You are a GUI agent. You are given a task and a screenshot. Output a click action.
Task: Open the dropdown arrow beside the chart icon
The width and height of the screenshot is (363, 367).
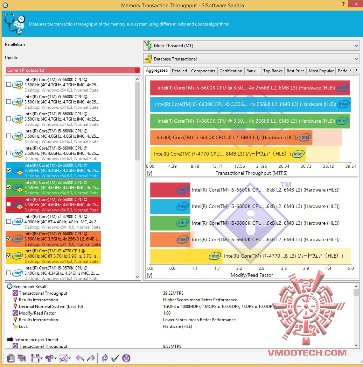69,358
